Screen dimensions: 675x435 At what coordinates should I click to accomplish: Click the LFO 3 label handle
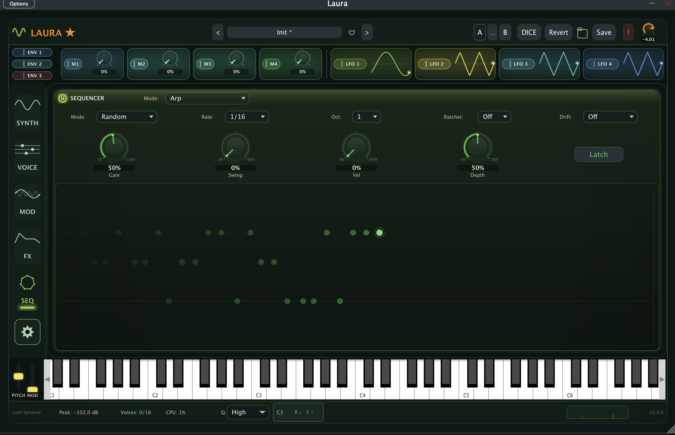pos(518,64)
